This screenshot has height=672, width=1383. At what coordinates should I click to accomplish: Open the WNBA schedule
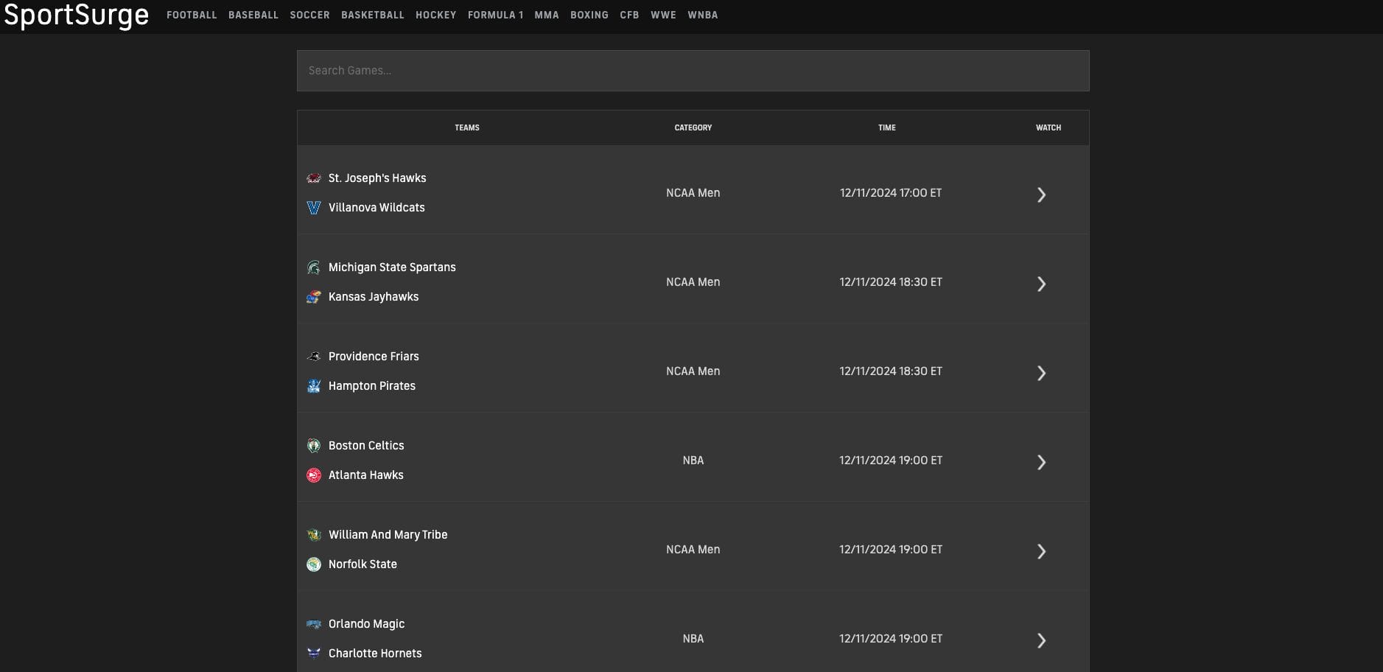tap(704, 15)
